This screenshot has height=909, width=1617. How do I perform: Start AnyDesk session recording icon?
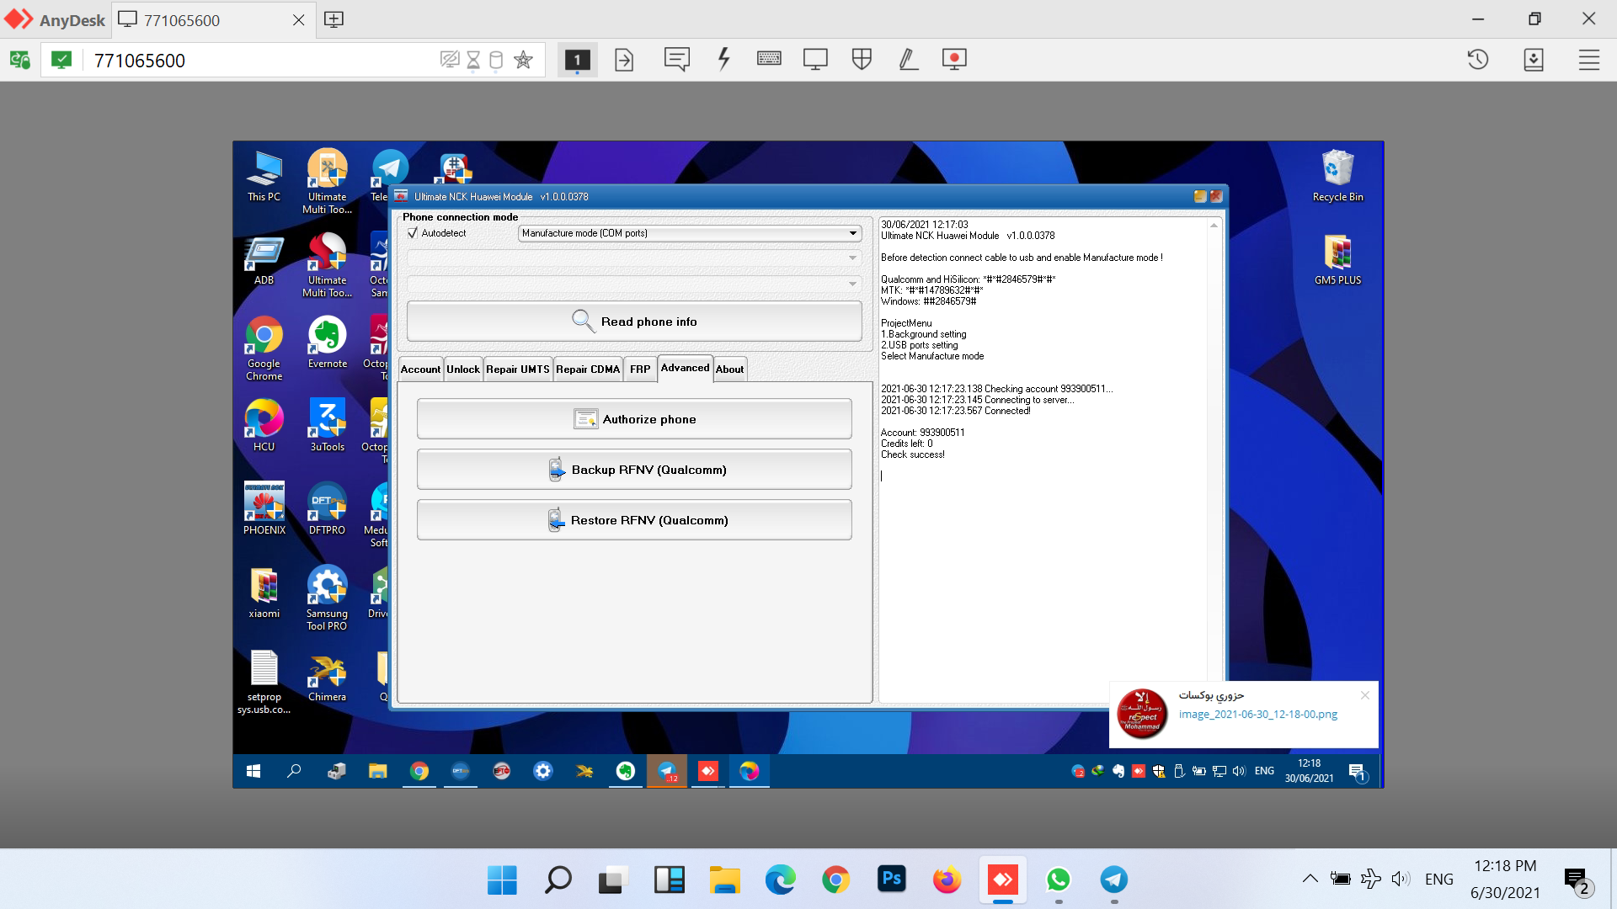(954, 59)
